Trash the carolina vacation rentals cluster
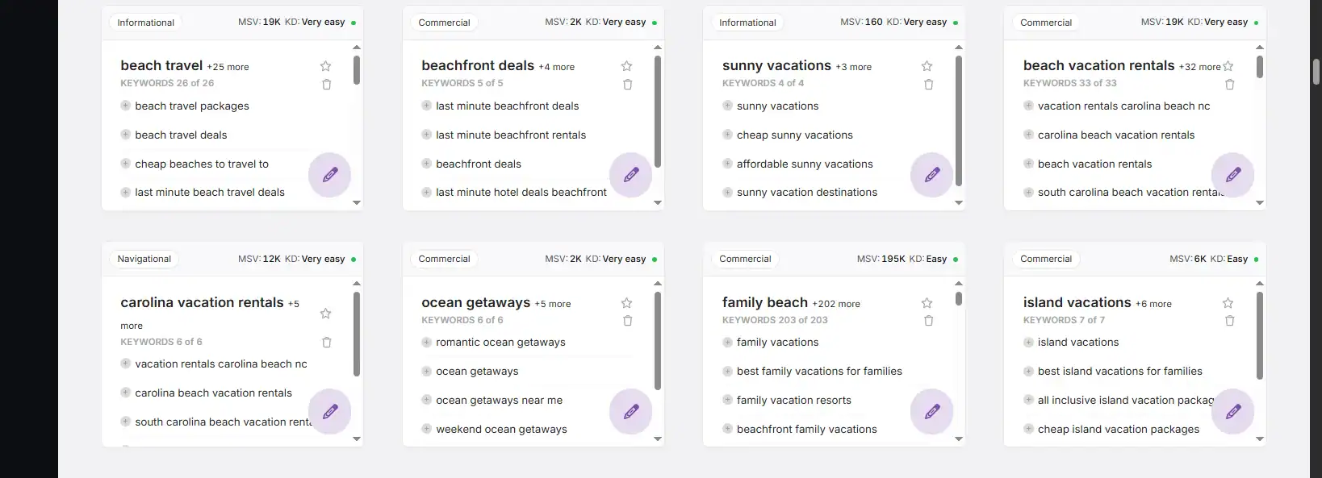Viewport: 1322px width, 478px height. click(326, 343)
